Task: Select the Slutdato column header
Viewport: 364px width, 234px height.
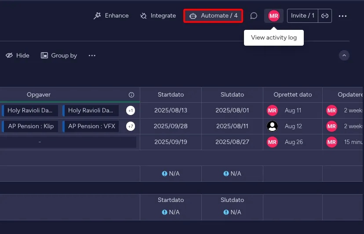Action: click(x=232, y=95)
